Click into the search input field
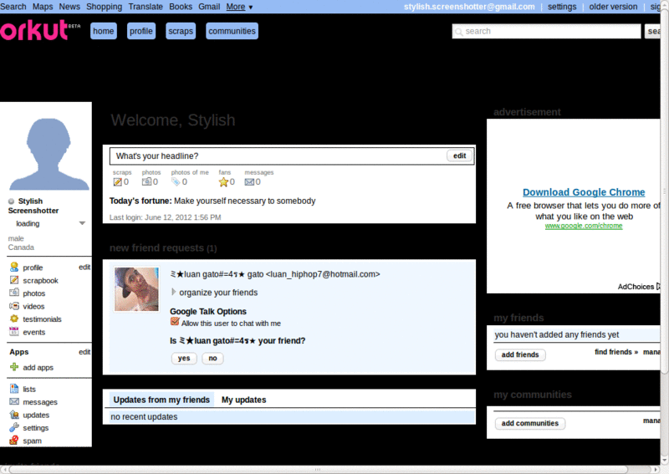The width and height of the screenshot is (669, 474). click(547, 31)
